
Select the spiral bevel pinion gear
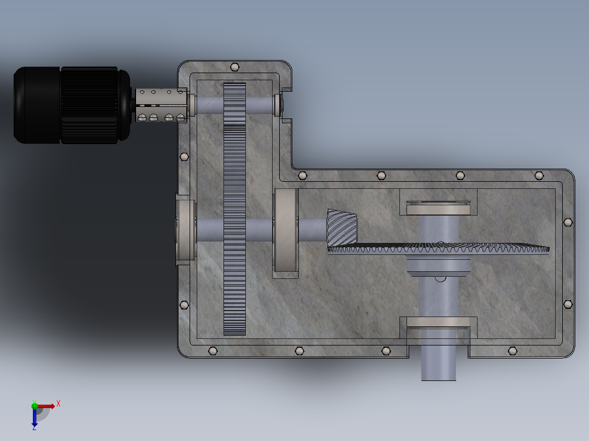(x=342, y=228)
